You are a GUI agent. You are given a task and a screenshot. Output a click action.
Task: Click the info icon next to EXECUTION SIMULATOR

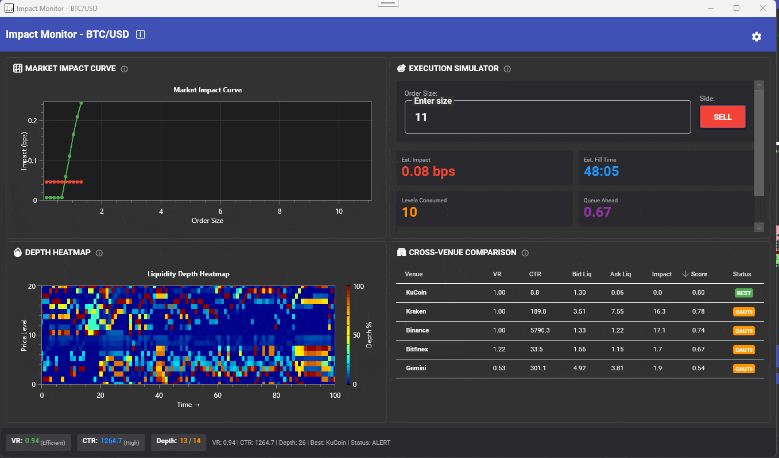click(507, 69)
